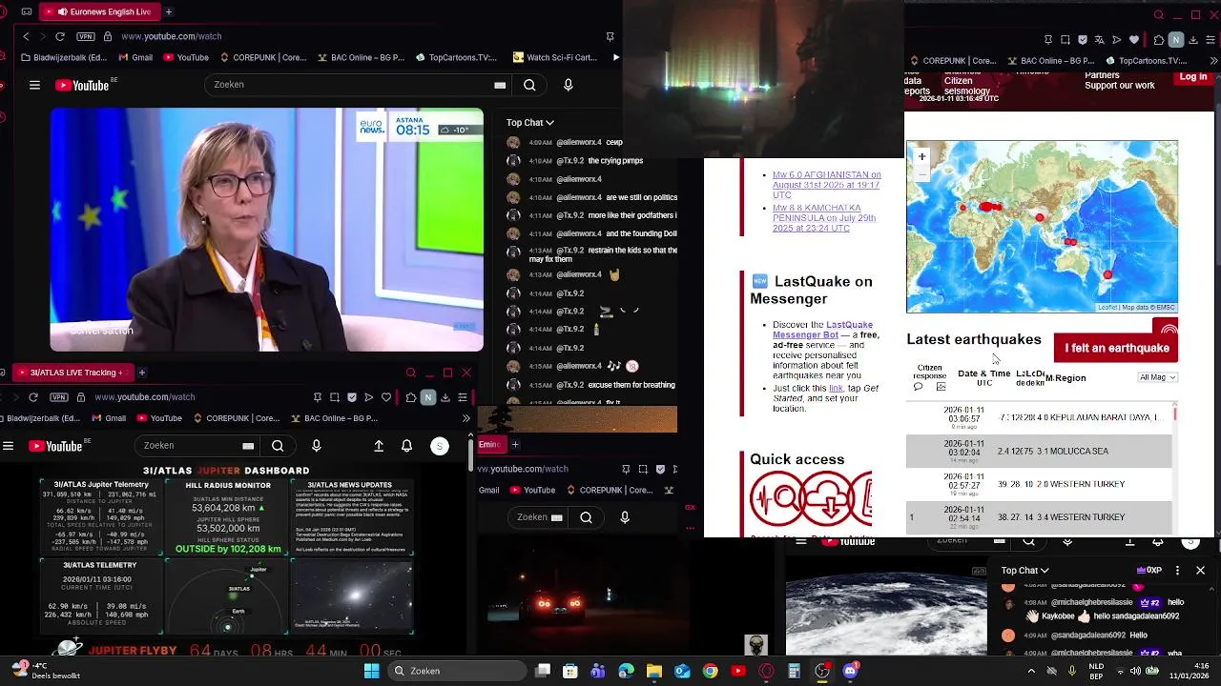The image size is (1221, 686).
Task: Reload the 3I/ATLAS page
Action: tap(33, 397)
